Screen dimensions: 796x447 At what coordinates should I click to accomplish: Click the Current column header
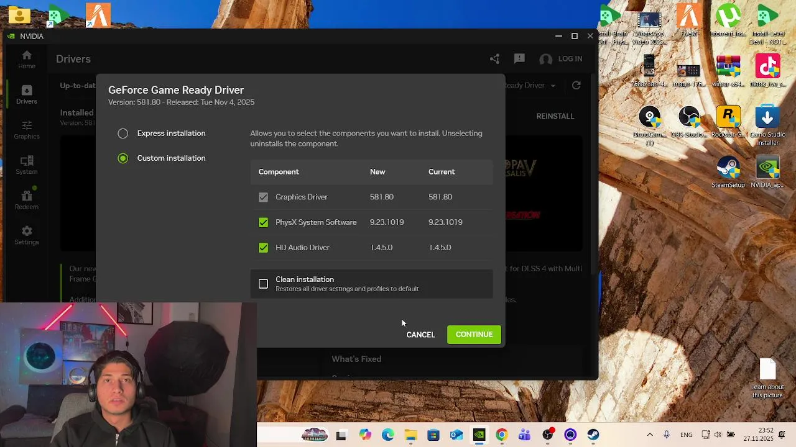click(442, 172)
